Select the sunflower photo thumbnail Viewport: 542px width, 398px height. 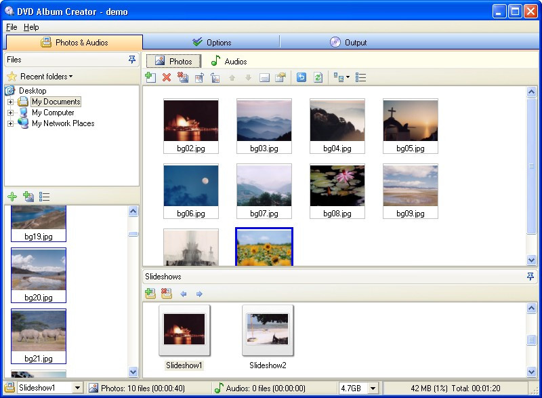(264, 247)
